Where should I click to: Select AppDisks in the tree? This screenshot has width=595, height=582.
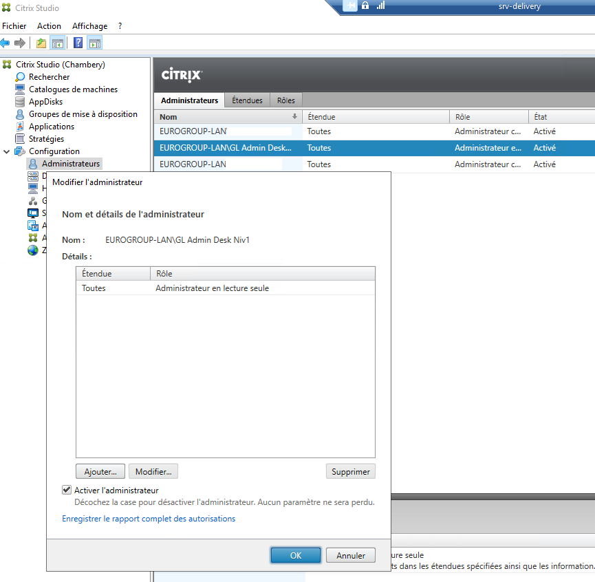click(x=46, y=102)
